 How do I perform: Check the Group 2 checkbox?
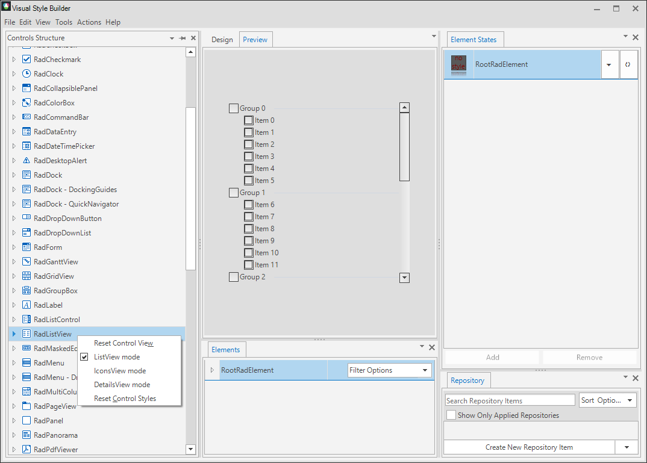point(234,276)
